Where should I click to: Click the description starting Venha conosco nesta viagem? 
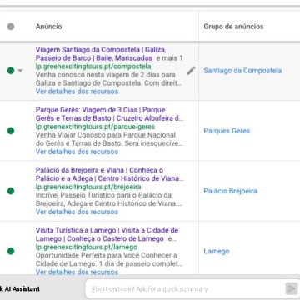(x=109, y=79)
